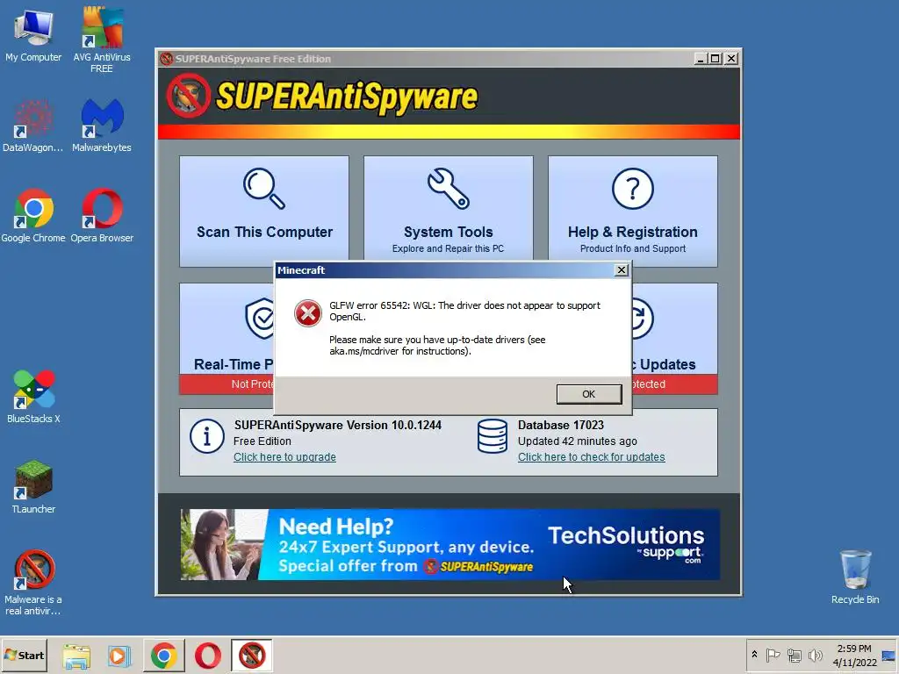This screenshot has height=674, width=899.
Task: Click OK in the Minecraft error dialog
Action: [x=589, y=394]
